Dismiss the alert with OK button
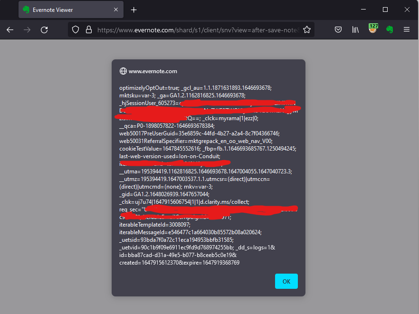The width and height of the screenshot is (419, 314). [x=286, y=281]
